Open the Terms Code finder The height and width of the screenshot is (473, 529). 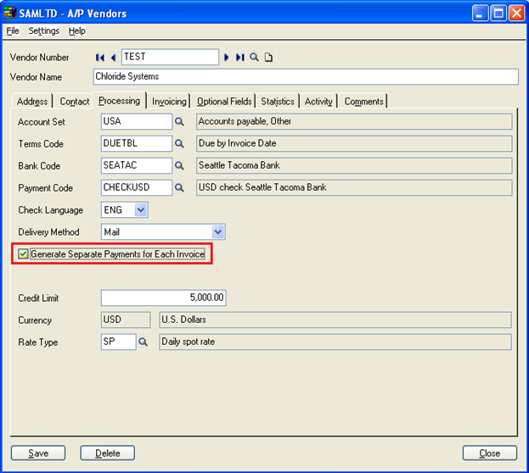coord(179,144)
